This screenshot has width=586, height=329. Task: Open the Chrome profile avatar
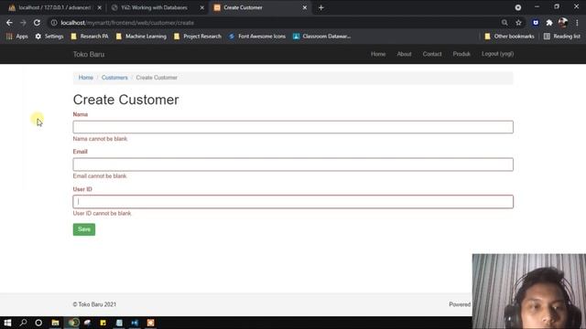[563, 23]
